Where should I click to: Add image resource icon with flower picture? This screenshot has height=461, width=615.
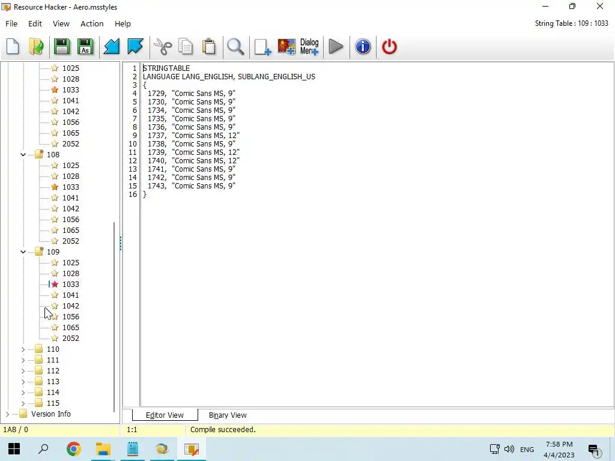click(286, 47)
